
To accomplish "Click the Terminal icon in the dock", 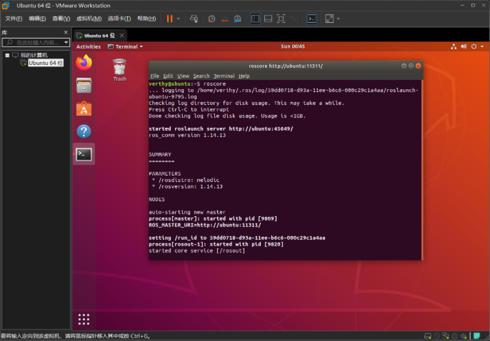I will pyautogui.click(x=84, y=154).
